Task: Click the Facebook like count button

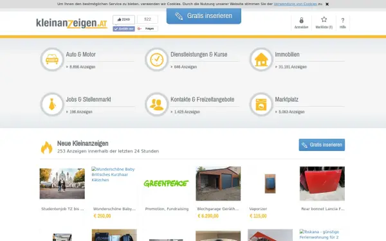Action: coord(124,19)
